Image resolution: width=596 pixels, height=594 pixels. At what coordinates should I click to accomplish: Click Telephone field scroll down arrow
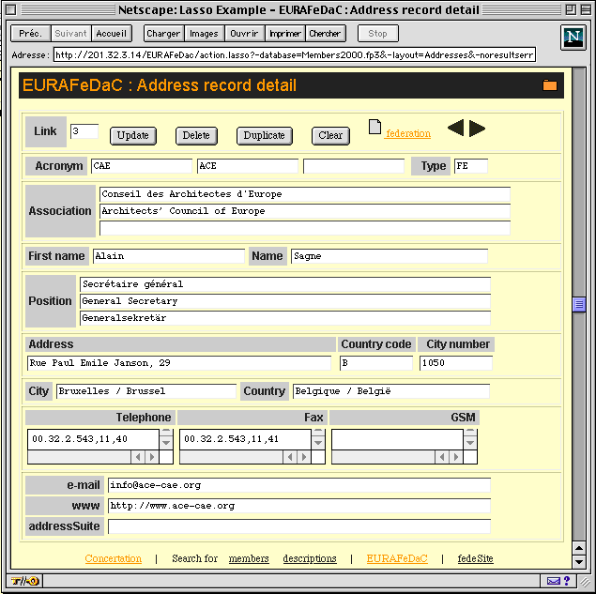coord(166,443)
